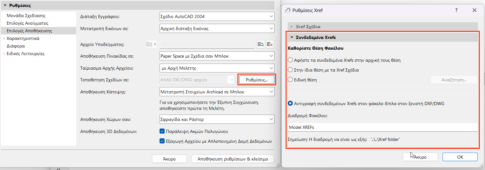The image size is (485, 170).
Task: Collapse the 'Συνδεδεμένα Xrefs' section
Action: tap(292, 37)
